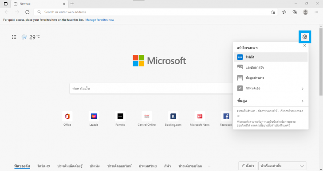
Task: Close the New tab tab
Action: [64, 4]
